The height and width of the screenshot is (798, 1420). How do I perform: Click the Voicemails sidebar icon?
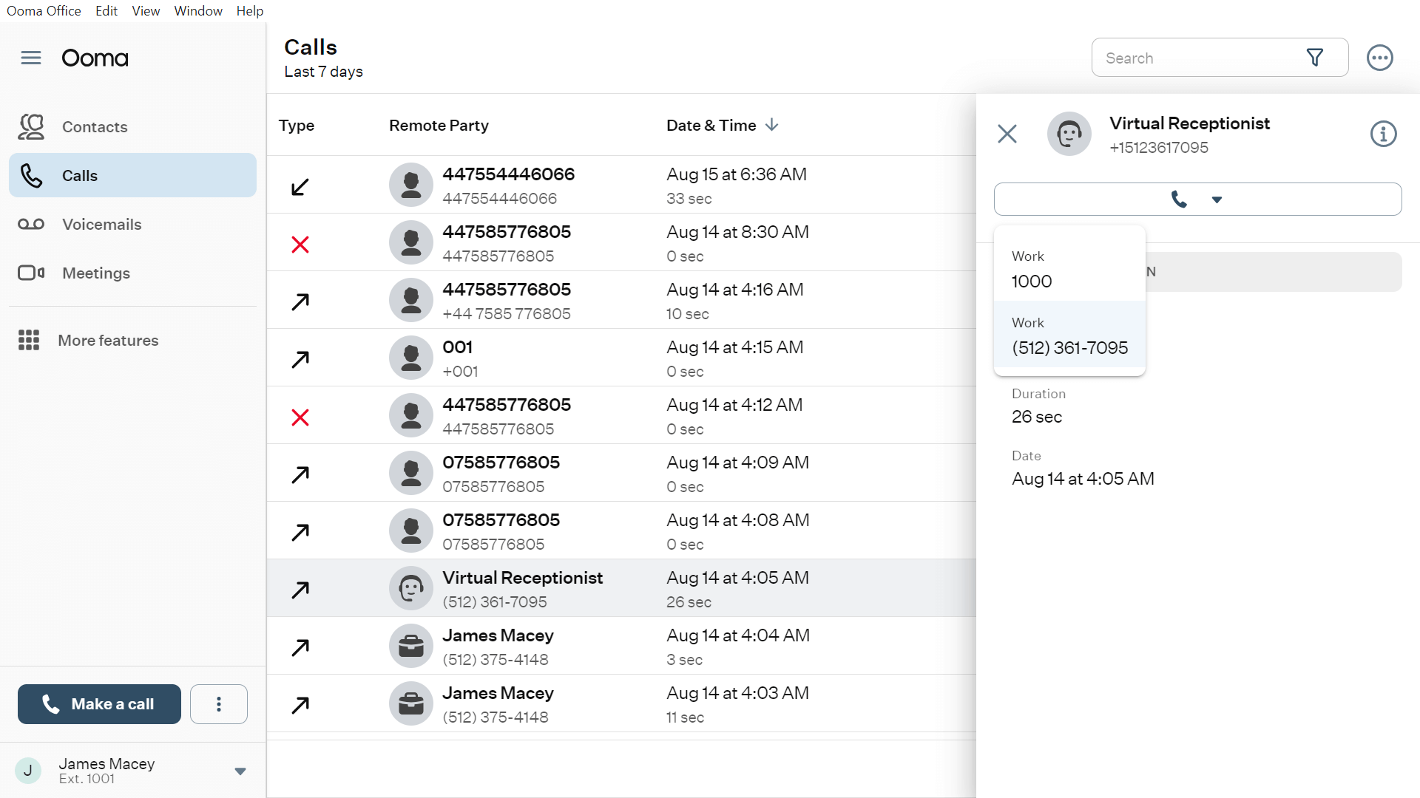(x=31, y=224)
